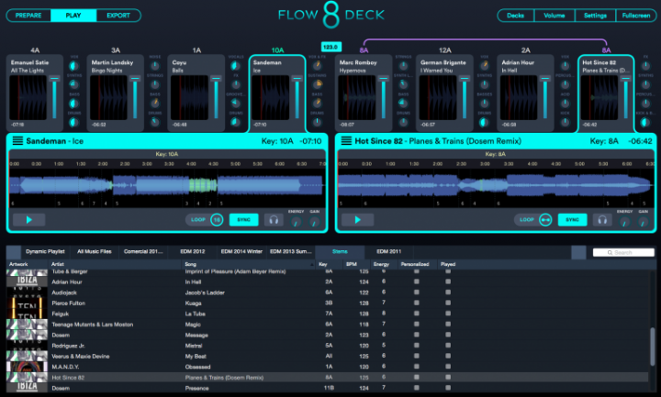Image resolution: width=661 pixels, height=397 pixels.
Task: Check Personalized box for Pierce Fulton row
Action: pos(417,303)
